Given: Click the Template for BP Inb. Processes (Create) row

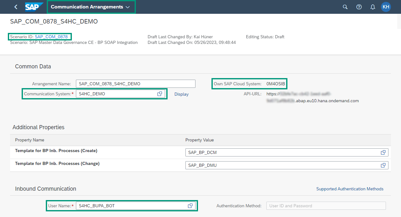Looking at the screenshot, I should 56,151.
